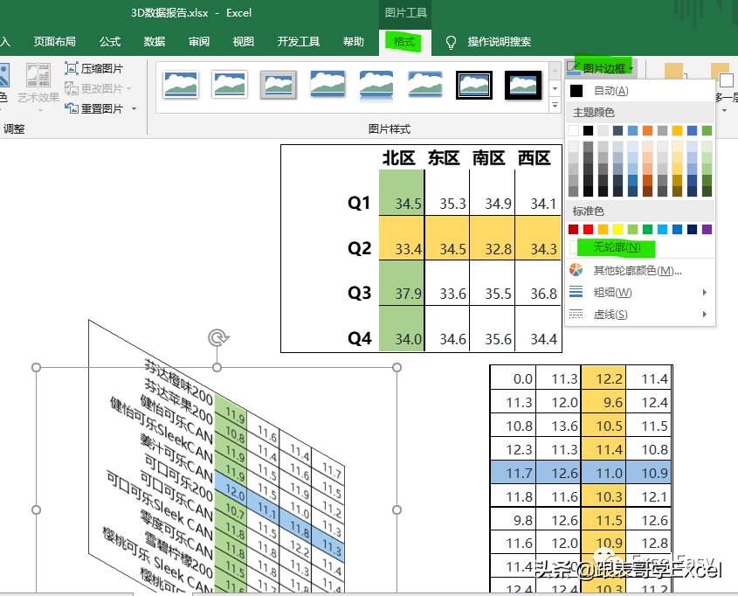Pick the white theme color swatch

click(x=573, y=130)
